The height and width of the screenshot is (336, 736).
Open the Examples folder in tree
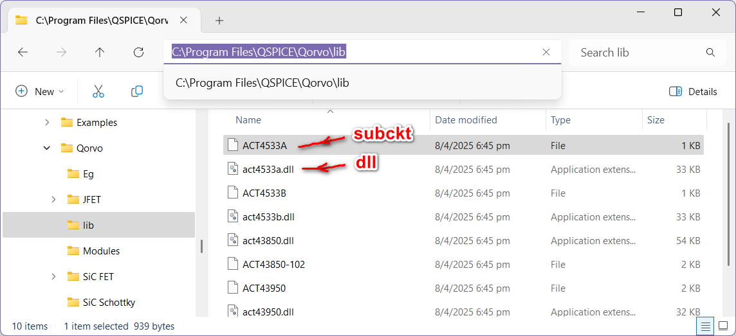[x=97, y=122]
